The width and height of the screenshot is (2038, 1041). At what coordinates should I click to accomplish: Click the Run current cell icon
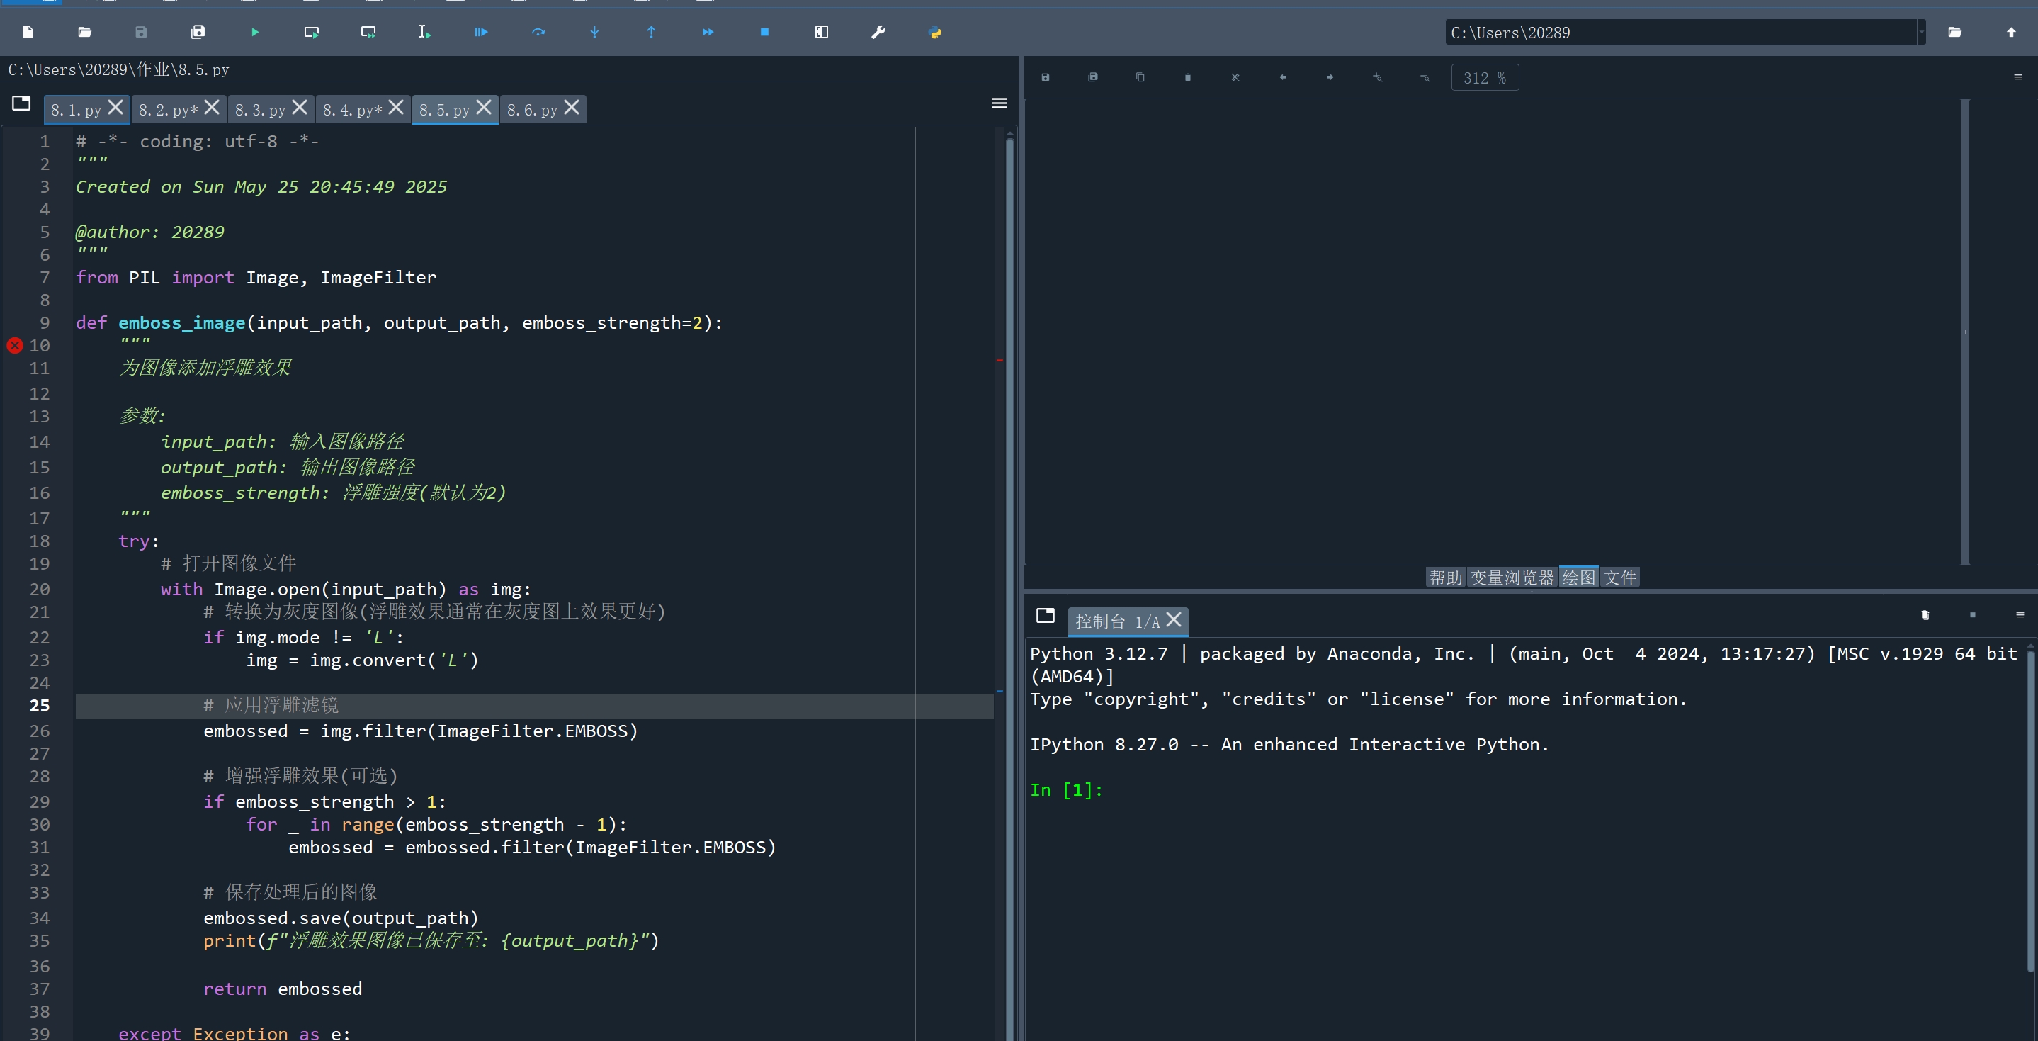point(311,33)
